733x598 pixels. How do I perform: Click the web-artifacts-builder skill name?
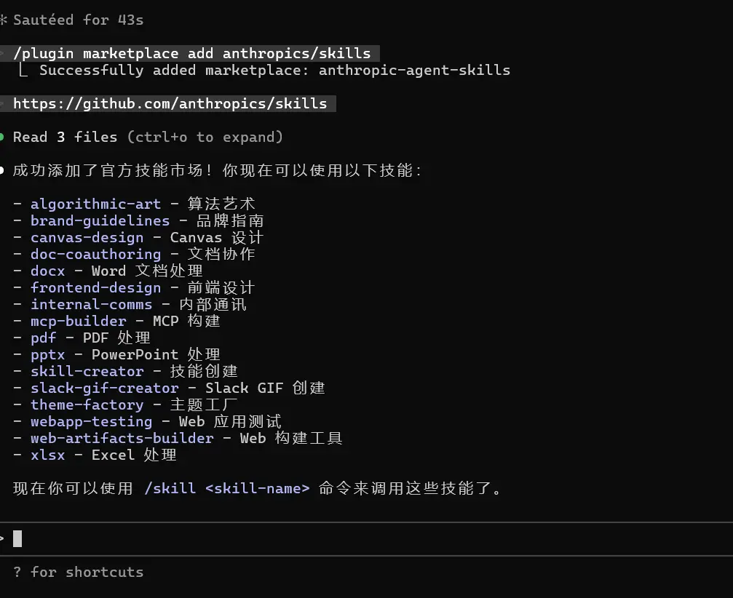click(x=122, y=438)
